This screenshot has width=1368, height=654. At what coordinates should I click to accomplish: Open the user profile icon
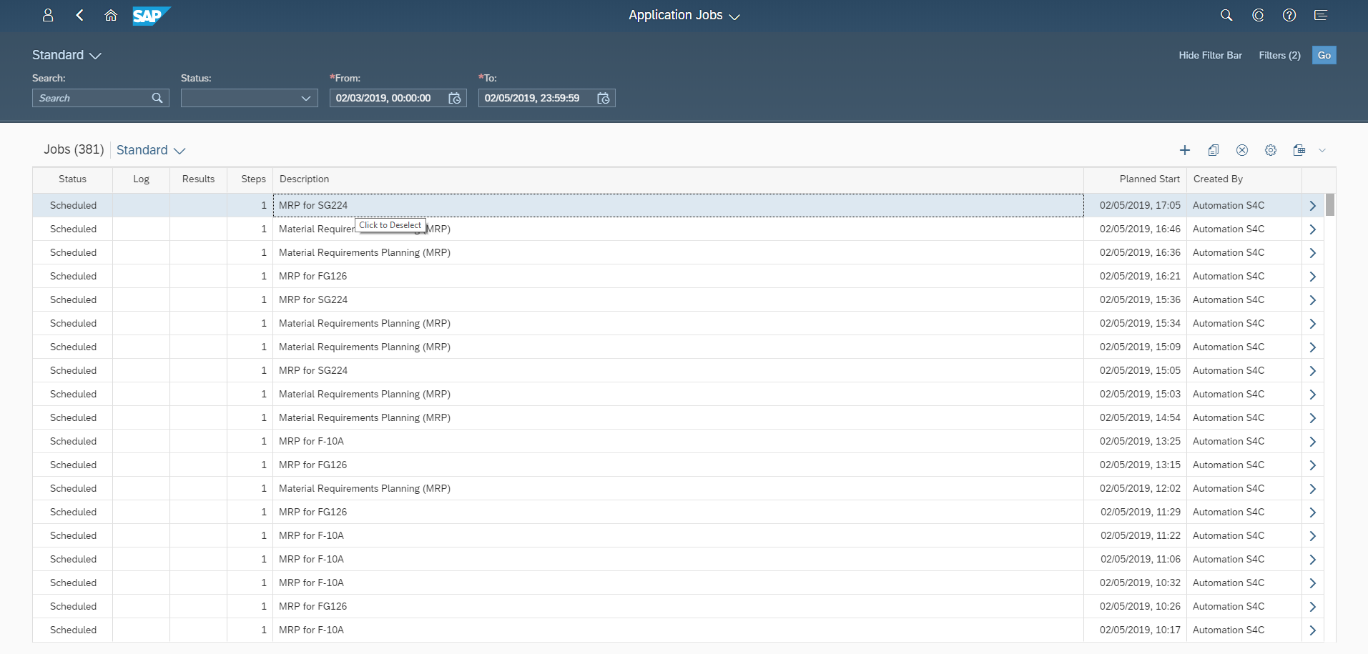click(x=48, y=15)
